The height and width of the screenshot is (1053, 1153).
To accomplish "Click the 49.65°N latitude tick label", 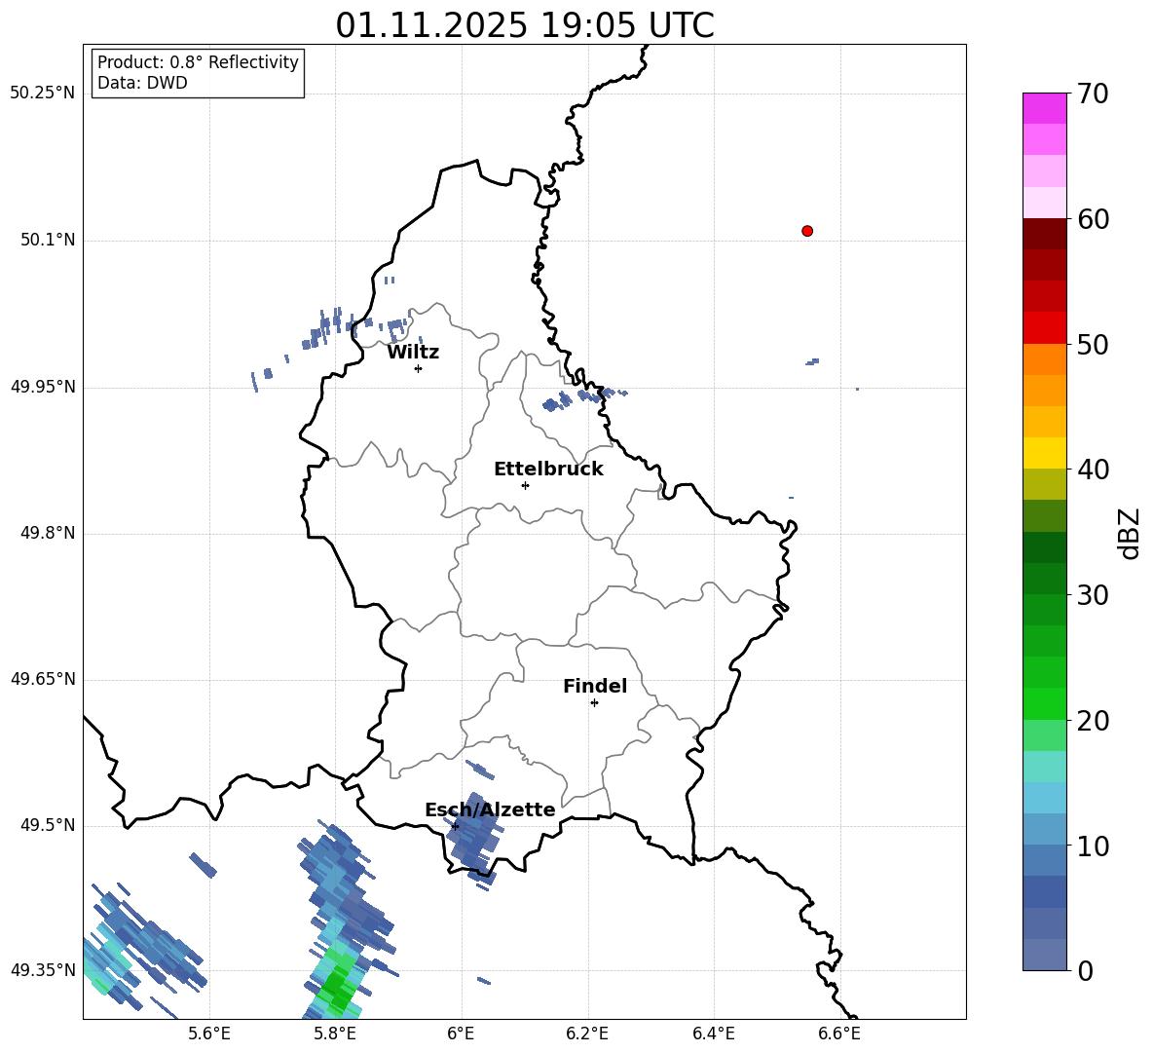I will (x=42, y=679).
